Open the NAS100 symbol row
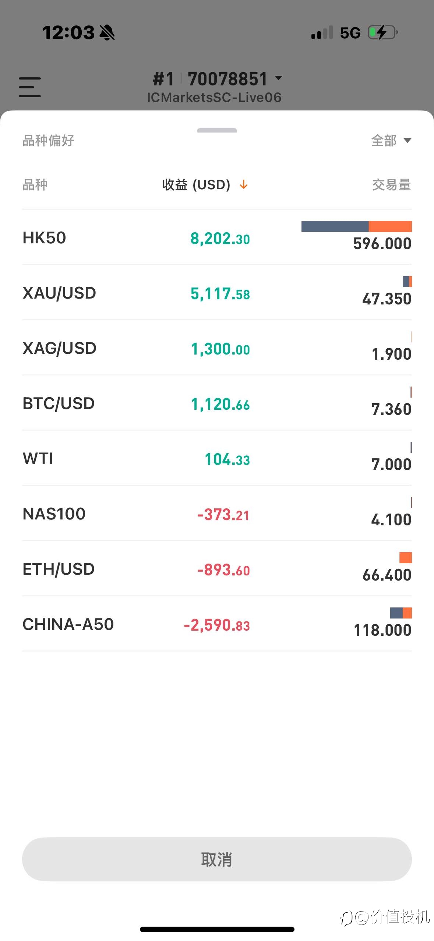Image resolution: width=434 pixels, height=941 pixels. click(217, 513)
